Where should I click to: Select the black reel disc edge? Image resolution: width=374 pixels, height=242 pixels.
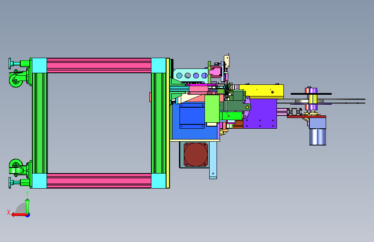point(311,94)
